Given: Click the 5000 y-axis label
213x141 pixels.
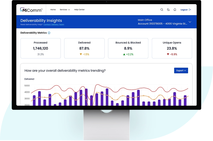Looking at the screenshot, I should tap(27, 86).
